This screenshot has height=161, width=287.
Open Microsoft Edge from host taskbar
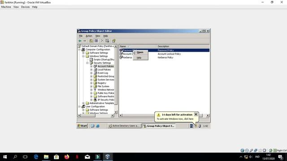[x=36, y=157]
